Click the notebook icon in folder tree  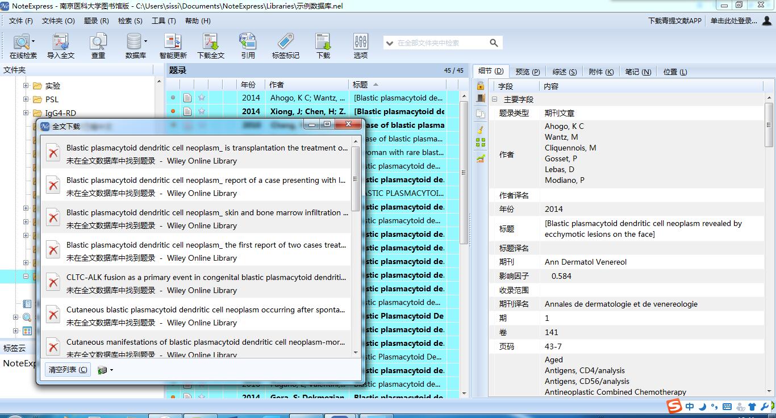(x=27, y=304)
